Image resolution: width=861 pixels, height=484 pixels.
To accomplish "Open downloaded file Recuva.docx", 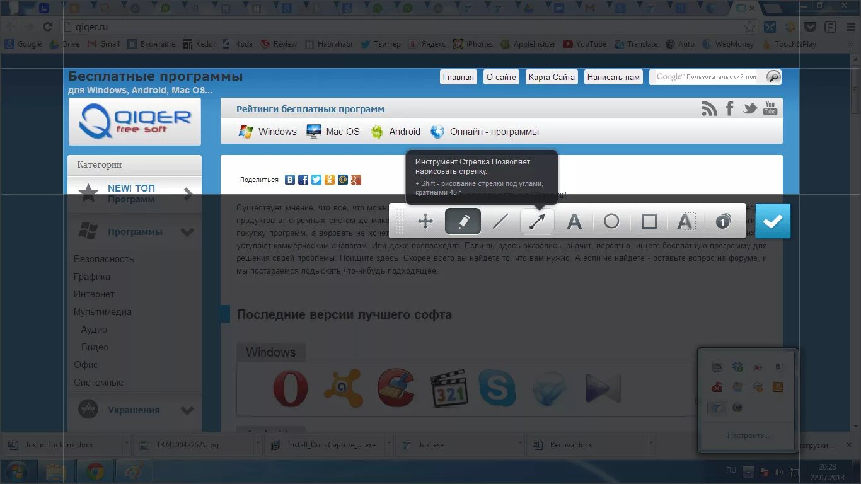I will point(587,444).
